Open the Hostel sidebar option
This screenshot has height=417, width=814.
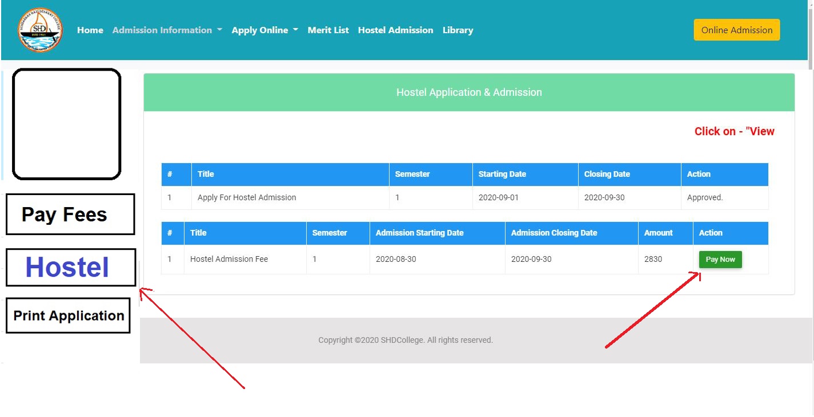pyautogui.click(x=70, y=268)
